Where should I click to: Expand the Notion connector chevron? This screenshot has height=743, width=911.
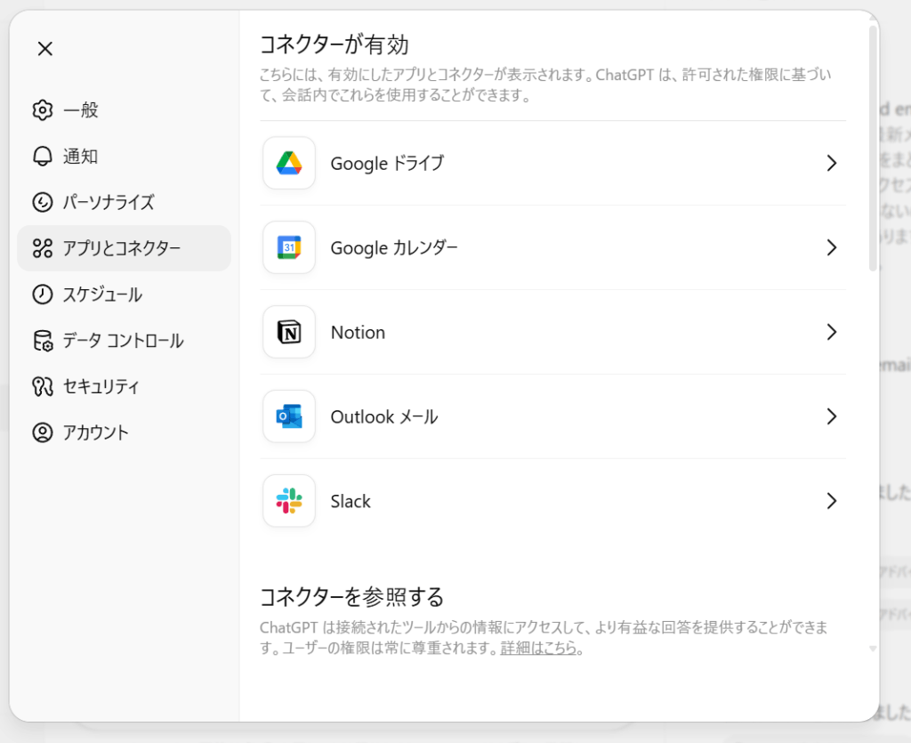832,332
